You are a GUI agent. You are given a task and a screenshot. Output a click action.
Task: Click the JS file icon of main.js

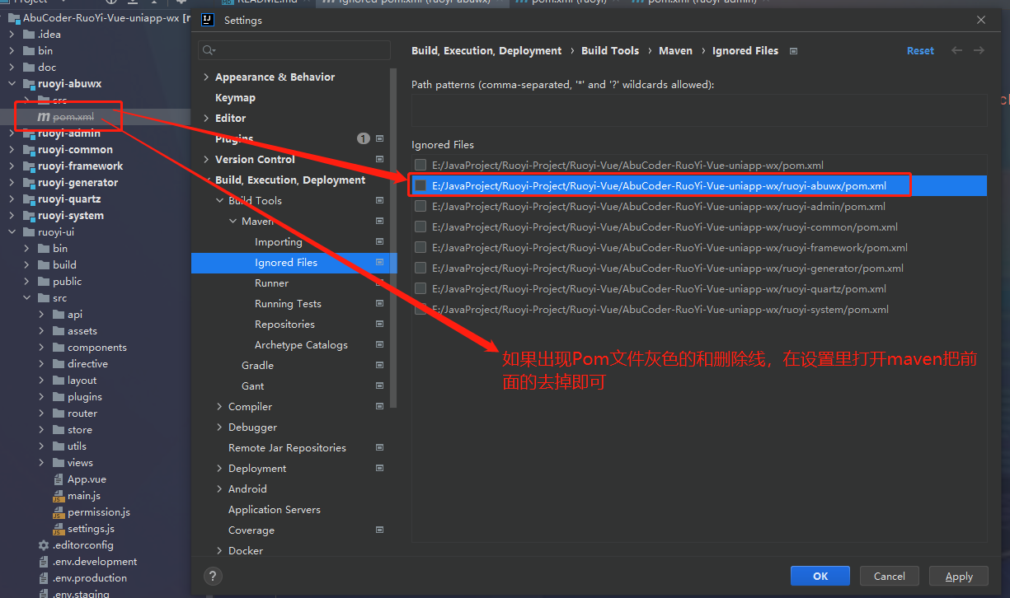click(59, 496)
